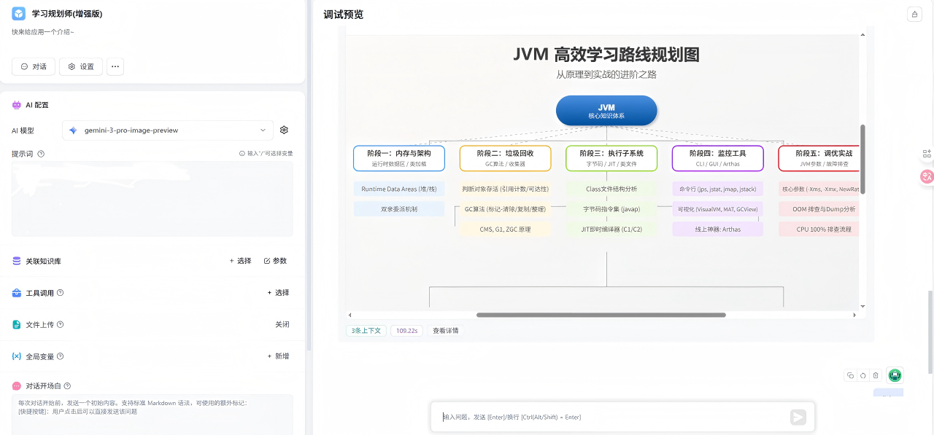Open the three-dot more options menu

point(115,66)
